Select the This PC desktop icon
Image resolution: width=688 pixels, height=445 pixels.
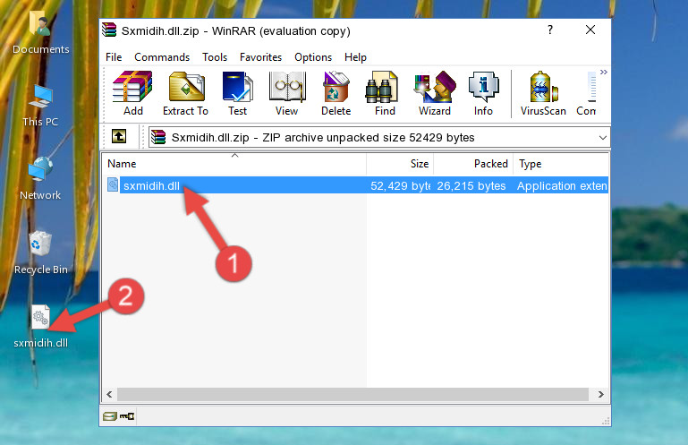(40, 106)
